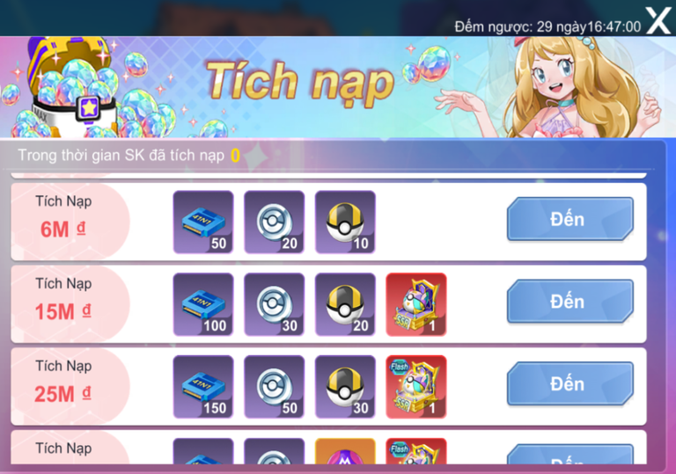Select the 30 Ultra Balls in 25M row
Image resolution: width=676 pixels, height=474 pixels.
point(345,387)
